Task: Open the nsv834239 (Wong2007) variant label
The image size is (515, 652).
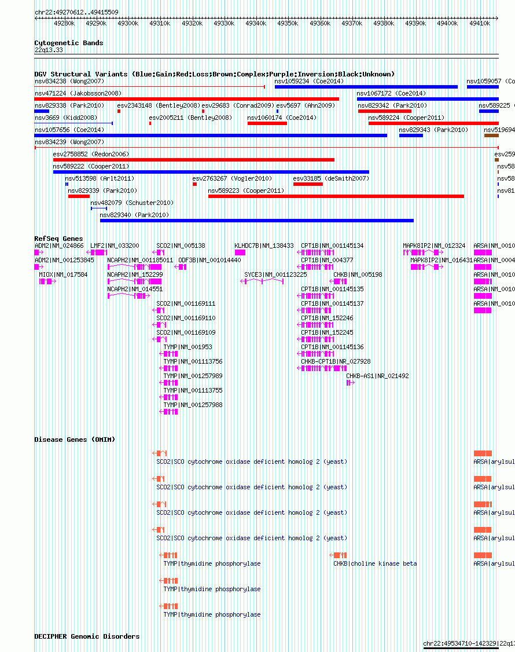Action: point(69,142)
